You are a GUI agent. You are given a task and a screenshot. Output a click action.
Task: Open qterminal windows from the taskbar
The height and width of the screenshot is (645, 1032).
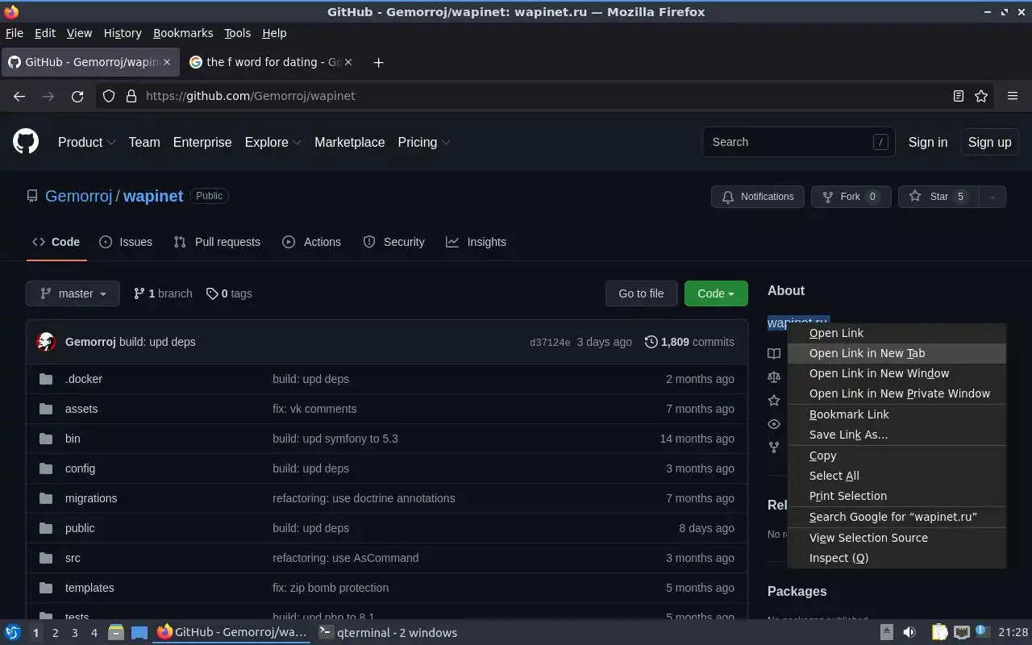point(389,633)
